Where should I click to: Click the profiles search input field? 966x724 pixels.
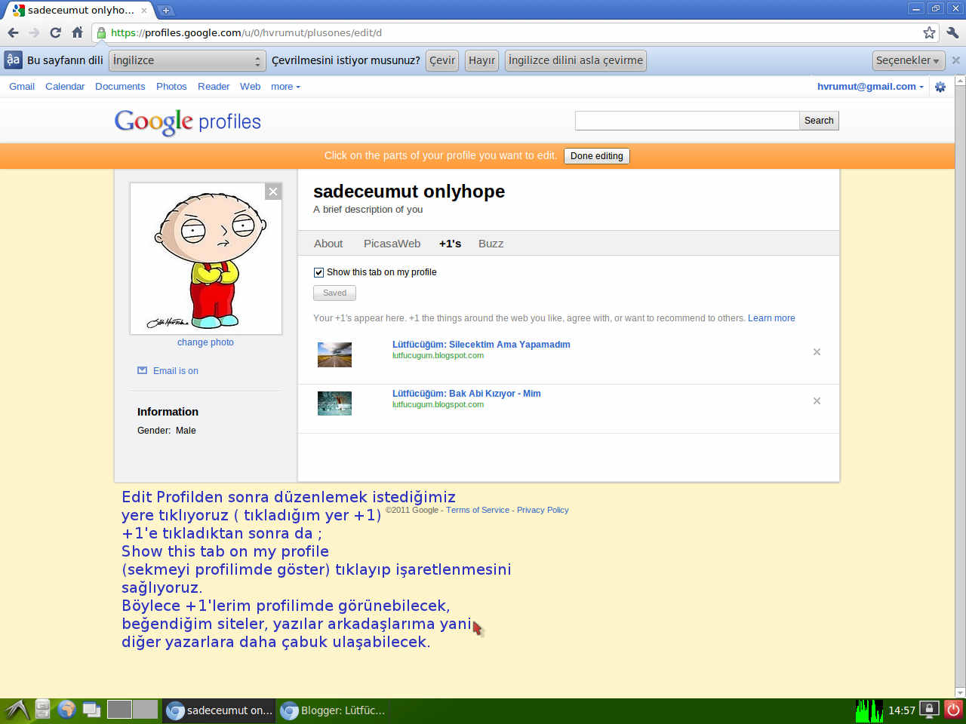pyautogui.click(x=687, y=121)
